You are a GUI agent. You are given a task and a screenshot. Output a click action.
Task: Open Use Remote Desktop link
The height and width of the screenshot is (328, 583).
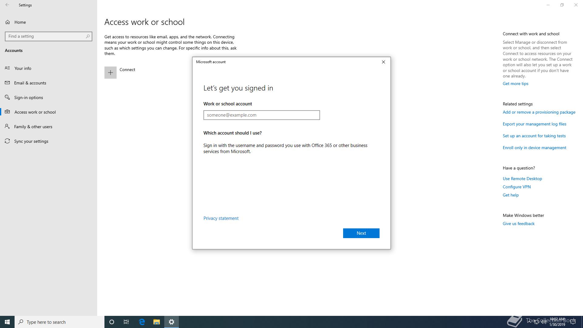(522, 179)
